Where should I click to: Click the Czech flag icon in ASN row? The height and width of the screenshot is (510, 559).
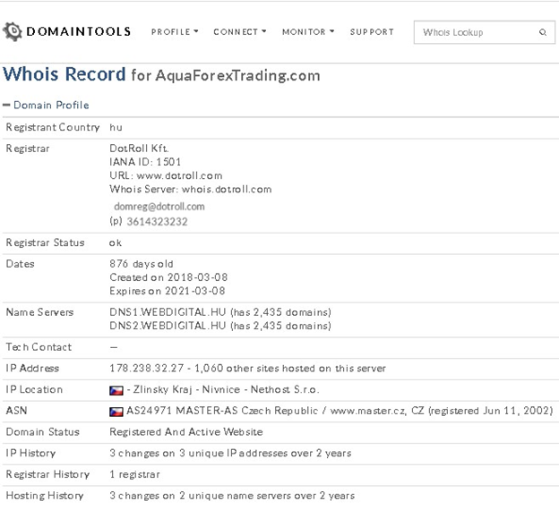click(x=116, y=412)
